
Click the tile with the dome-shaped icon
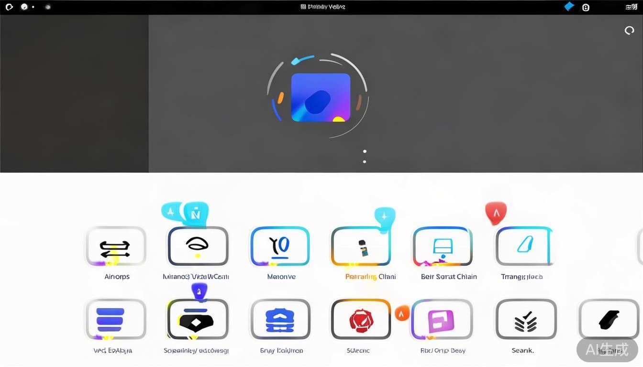point(198,246)
